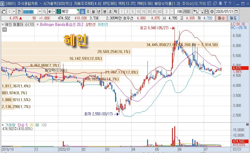Click the help question mark icon
Screen dimensions: 250x153
coord(230,3)
